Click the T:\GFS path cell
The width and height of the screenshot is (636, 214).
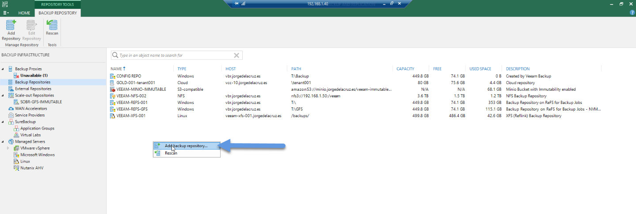(x=297, y=109)
